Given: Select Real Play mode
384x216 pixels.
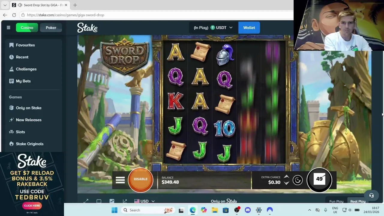Looking at the screenshot, I should (x=358, y=201).
